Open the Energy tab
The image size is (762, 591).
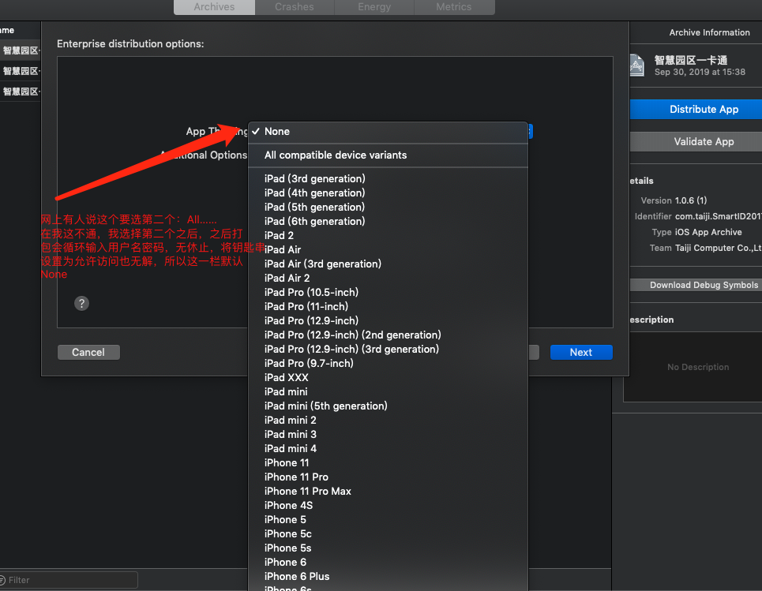click(374, 7)
